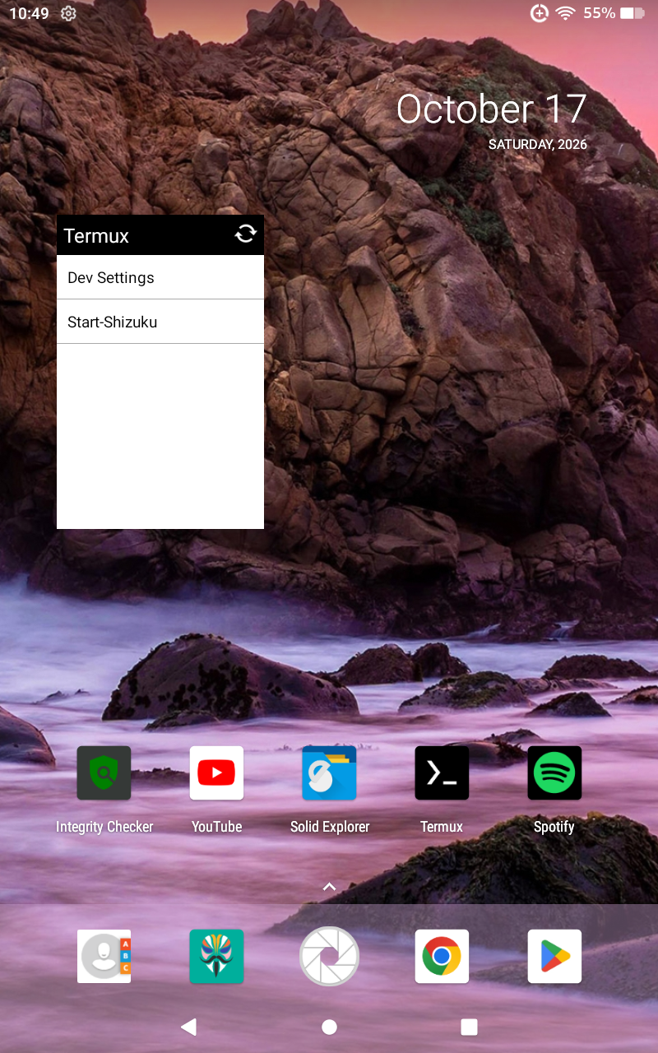Launch the Magisk app in dock
Image resolution: width=658 pixels, height=1053 pixels.
(x=216, y=956)
